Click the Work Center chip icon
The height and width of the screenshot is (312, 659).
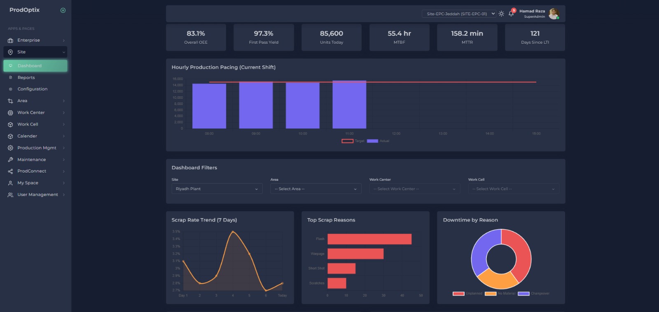point(10,113)
